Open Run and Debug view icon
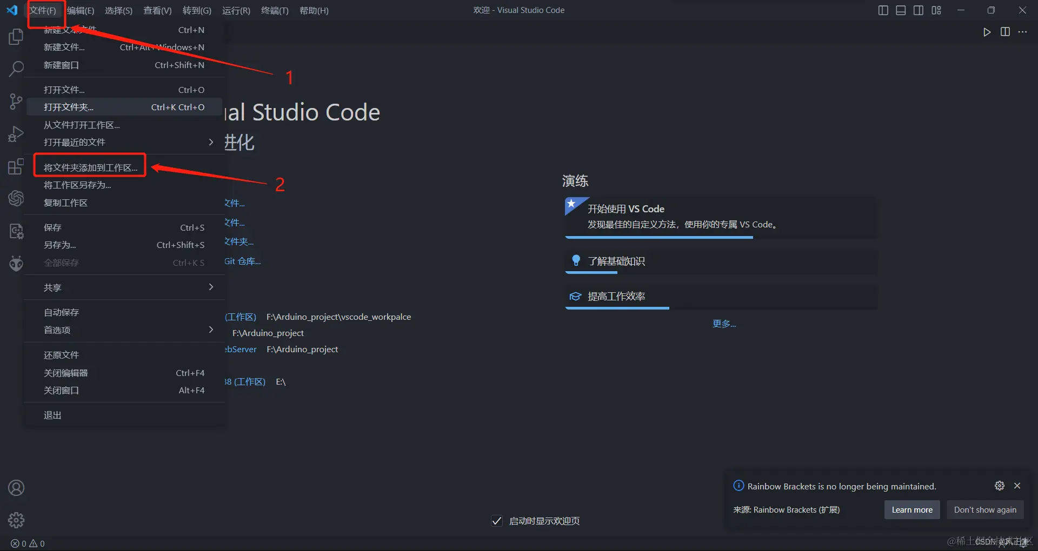The height and width of the screenshot is (551, 1038). [16, 133]
